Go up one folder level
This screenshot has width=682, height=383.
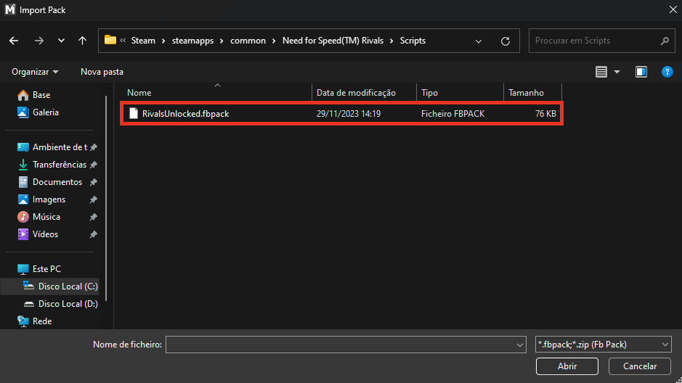[82, 41]
